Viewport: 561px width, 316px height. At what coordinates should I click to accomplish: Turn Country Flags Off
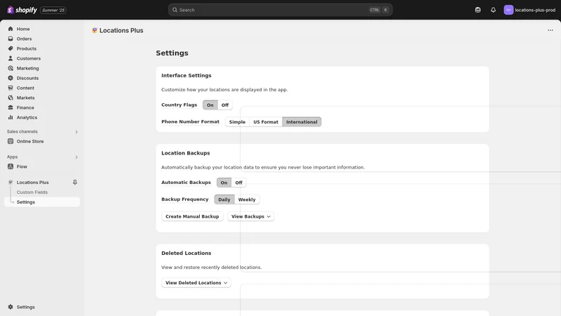[224, 105]
